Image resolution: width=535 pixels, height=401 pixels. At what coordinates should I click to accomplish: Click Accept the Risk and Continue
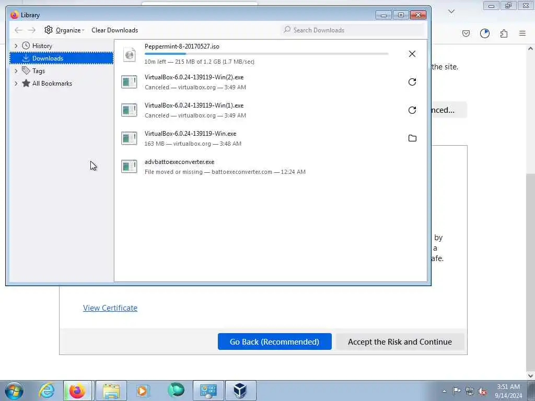coord(400,341)
